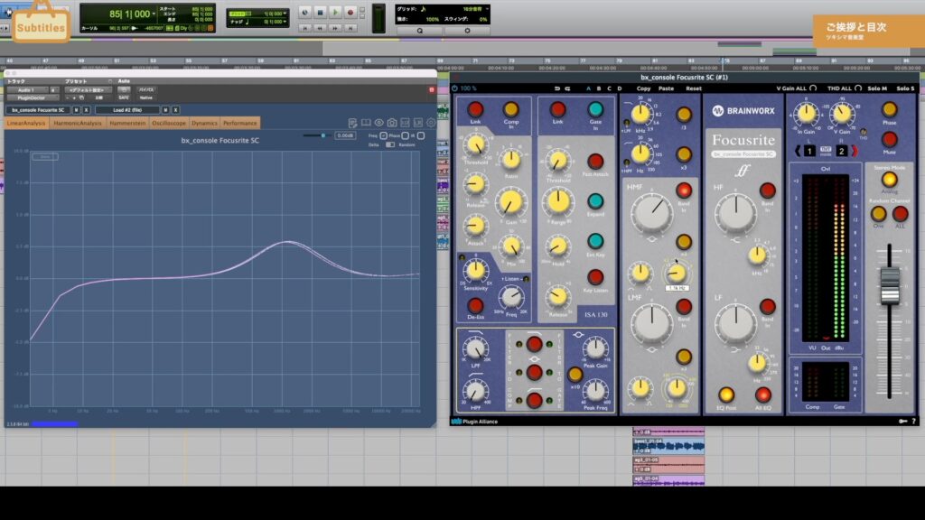
Task: Switch to the Dynamics tab
Action: (205, 123)
